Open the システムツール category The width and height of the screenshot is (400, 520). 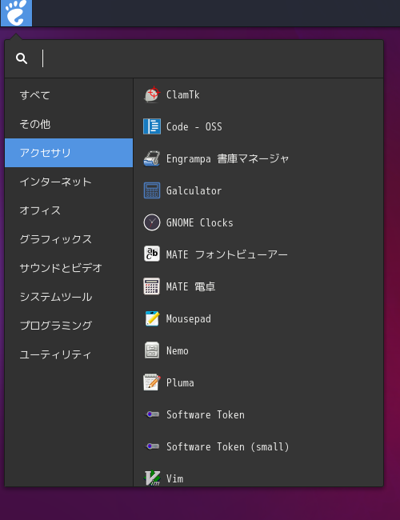point(69,297)
